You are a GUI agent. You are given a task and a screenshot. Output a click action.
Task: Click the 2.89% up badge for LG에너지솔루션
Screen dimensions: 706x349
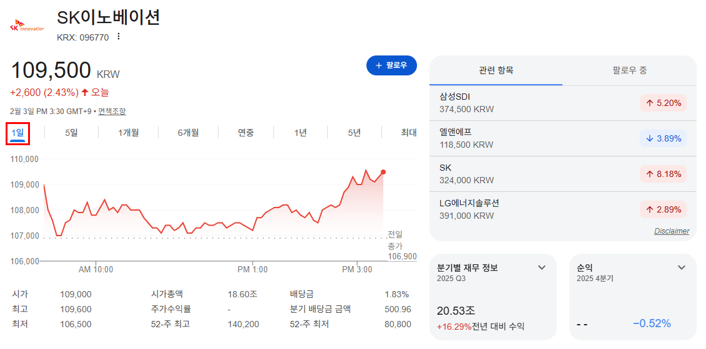point(663,209)
